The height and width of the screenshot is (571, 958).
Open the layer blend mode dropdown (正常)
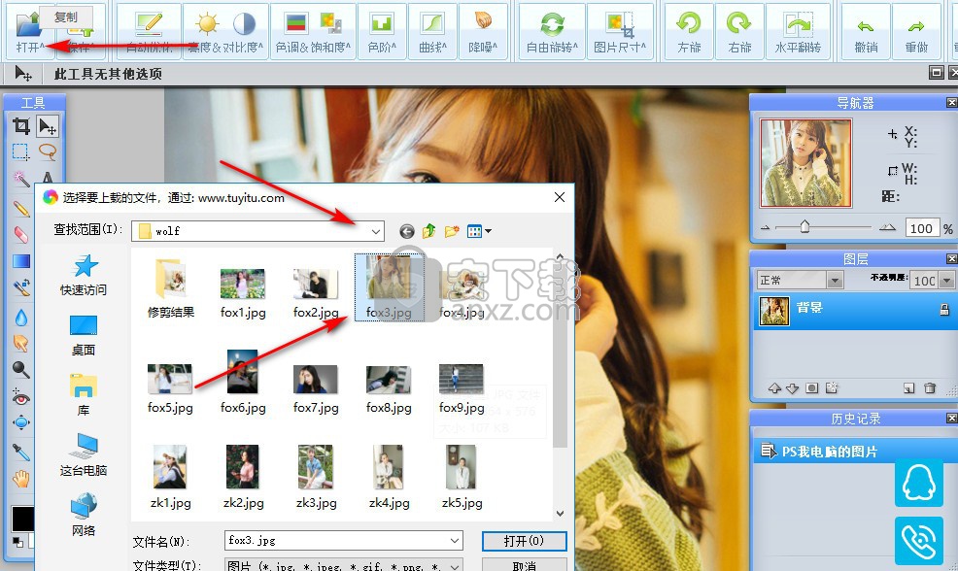pos(834,281)
